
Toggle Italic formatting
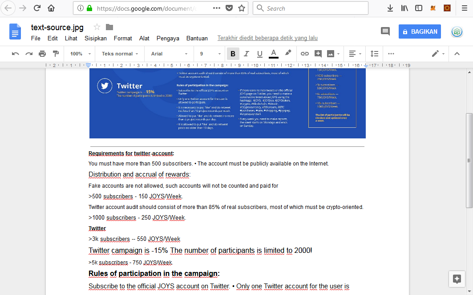(x=247, y=54)
